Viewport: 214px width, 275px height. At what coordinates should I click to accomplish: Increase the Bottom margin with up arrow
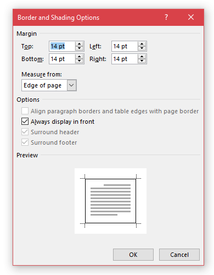pos(79,57)
